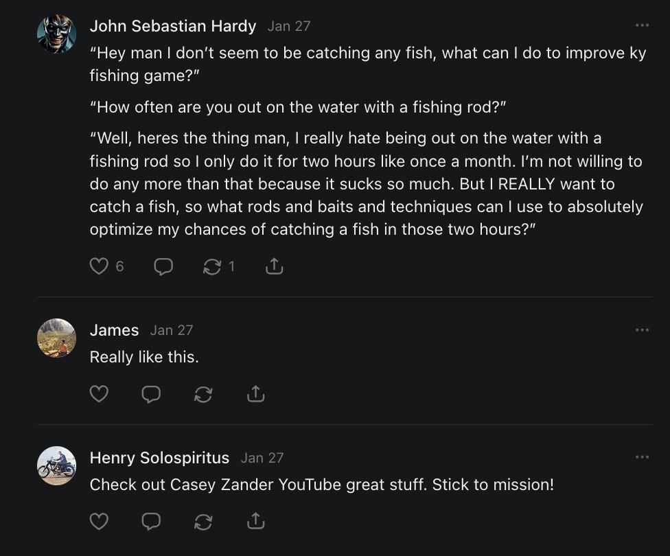670x556 pixels.
Task: Open John Sebastian Hardy's profile name link
Action: [173, 26]
